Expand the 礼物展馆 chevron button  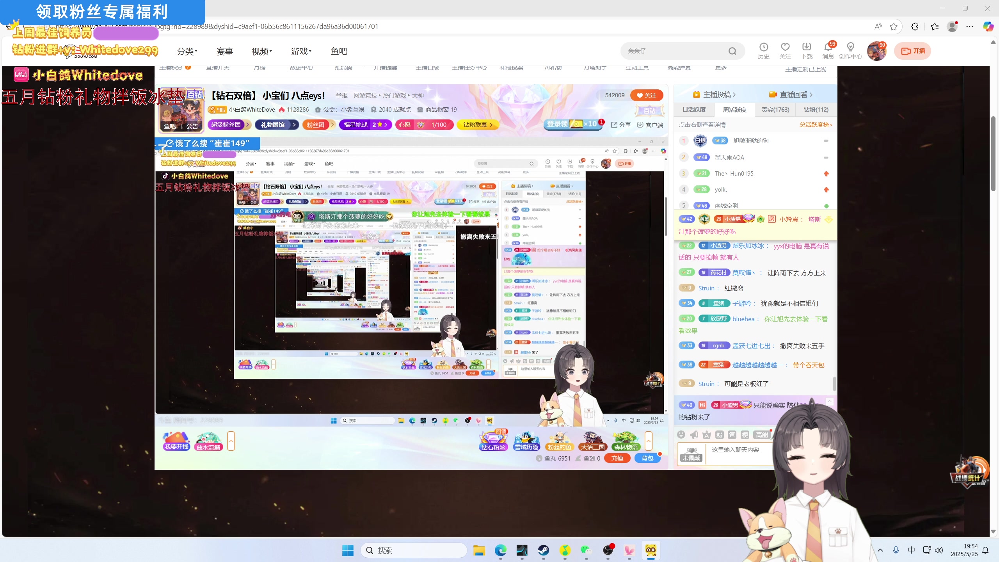[x=294, y=125]
